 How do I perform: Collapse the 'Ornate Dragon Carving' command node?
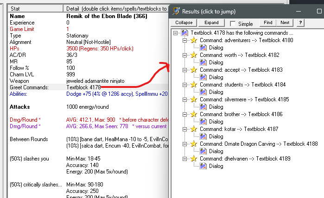184,144
